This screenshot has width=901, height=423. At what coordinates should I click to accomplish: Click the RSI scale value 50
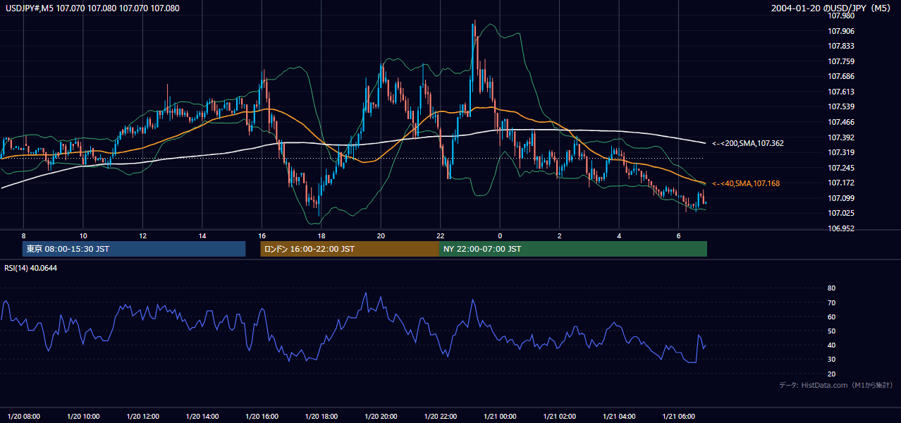tap(832, 331)
